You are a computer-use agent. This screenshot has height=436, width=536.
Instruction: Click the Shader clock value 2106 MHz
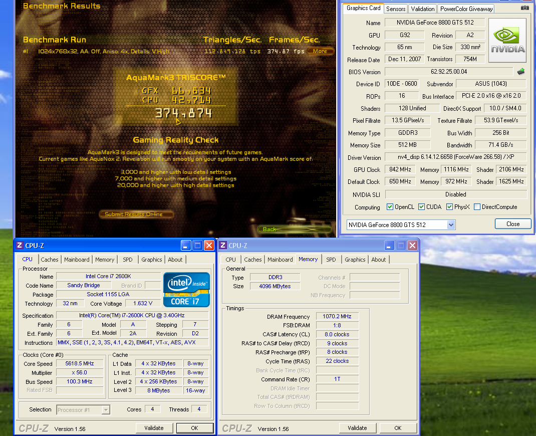click(x=511, y=169)
